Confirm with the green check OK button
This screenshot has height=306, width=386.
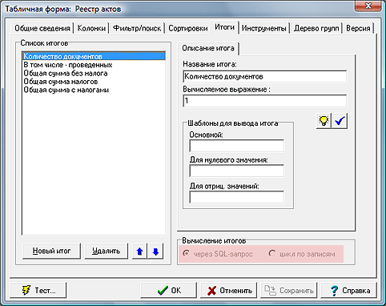click(169, 290)
